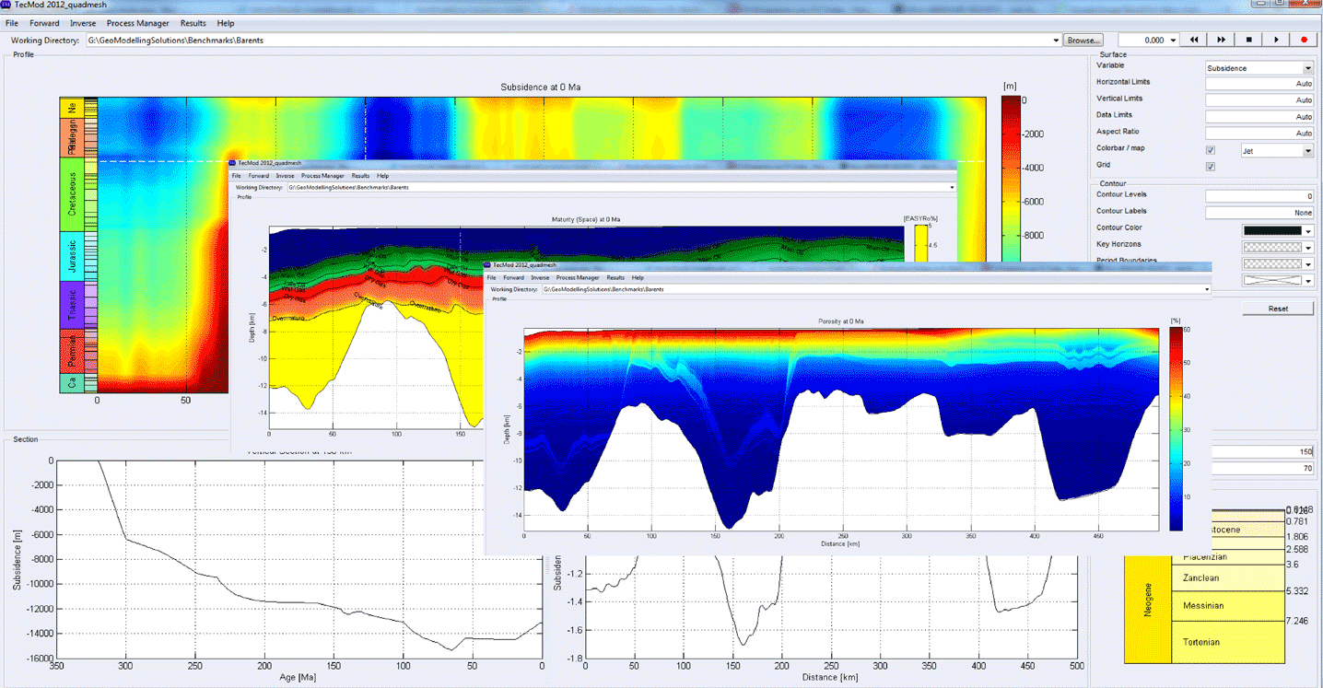Expand the Jet colormap dropdown
1323x688 pixels.
point(1307,151)
